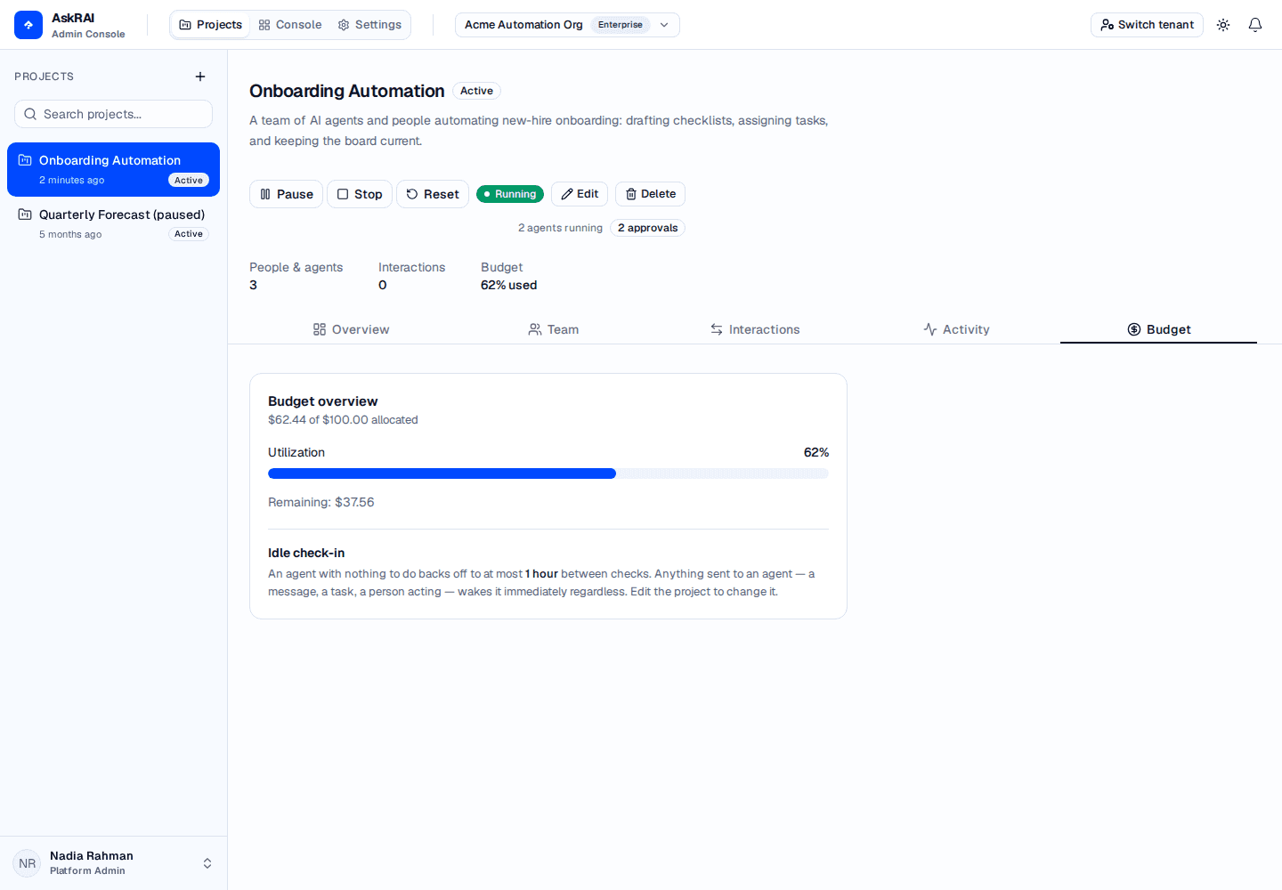
Task: Open the Projects nav tab
Action: [211, 25]
